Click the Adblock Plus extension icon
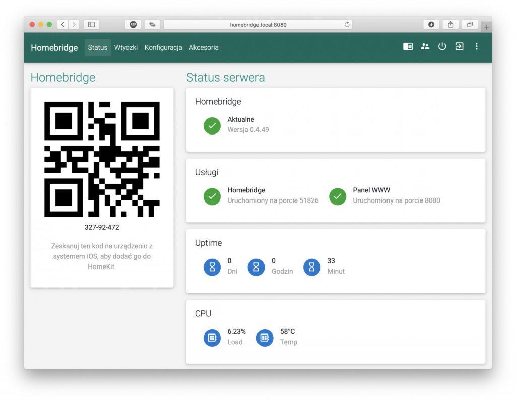 [133, 24]
